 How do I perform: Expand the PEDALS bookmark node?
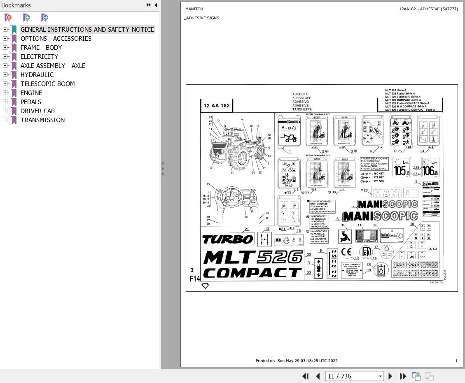tap(5, 102)
